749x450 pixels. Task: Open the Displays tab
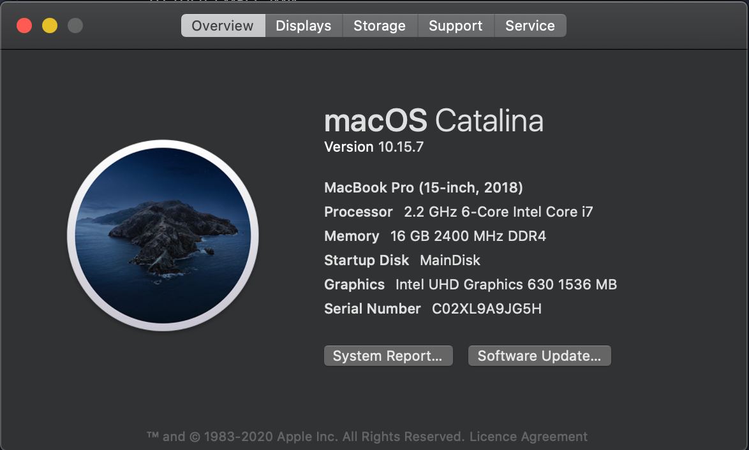tap(303, 25)
